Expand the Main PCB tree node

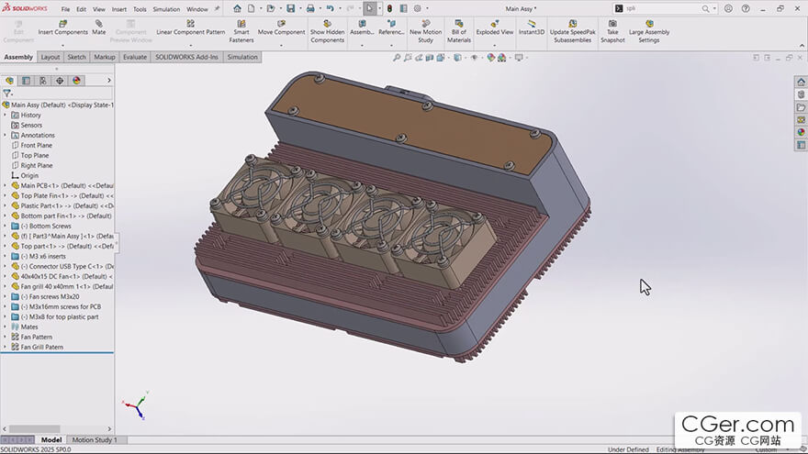pyautogui.click(x=5, y=185)
